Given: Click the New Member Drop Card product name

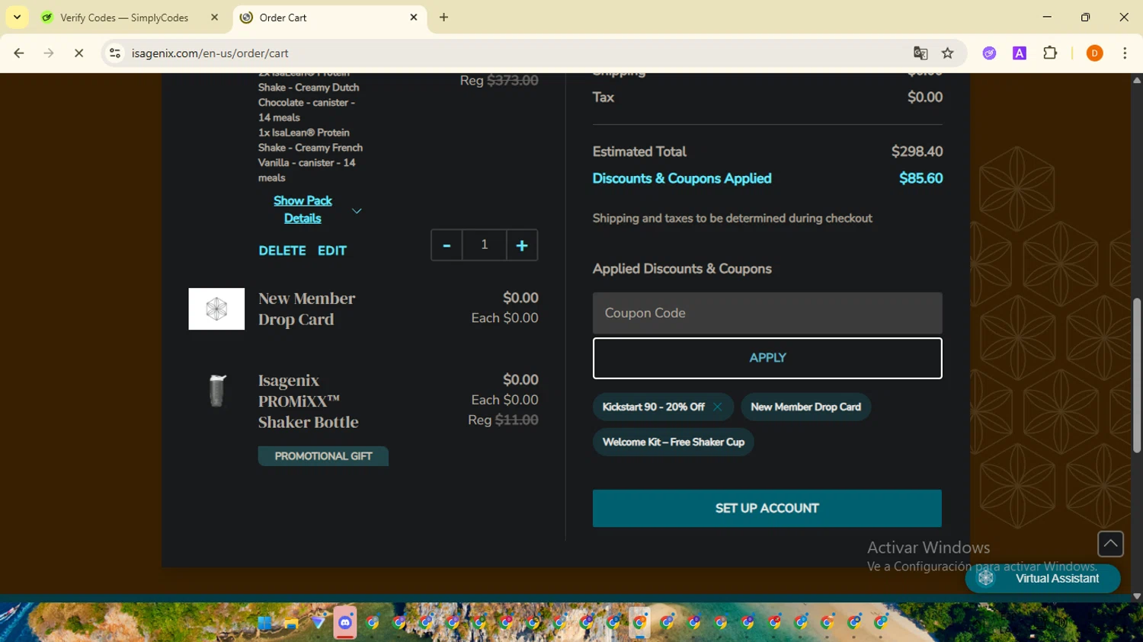Looking at the screenshot, I should click(306, 308).
